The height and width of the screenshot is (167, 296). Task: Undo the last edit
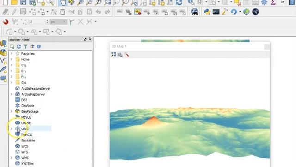(x=99, y=12)
